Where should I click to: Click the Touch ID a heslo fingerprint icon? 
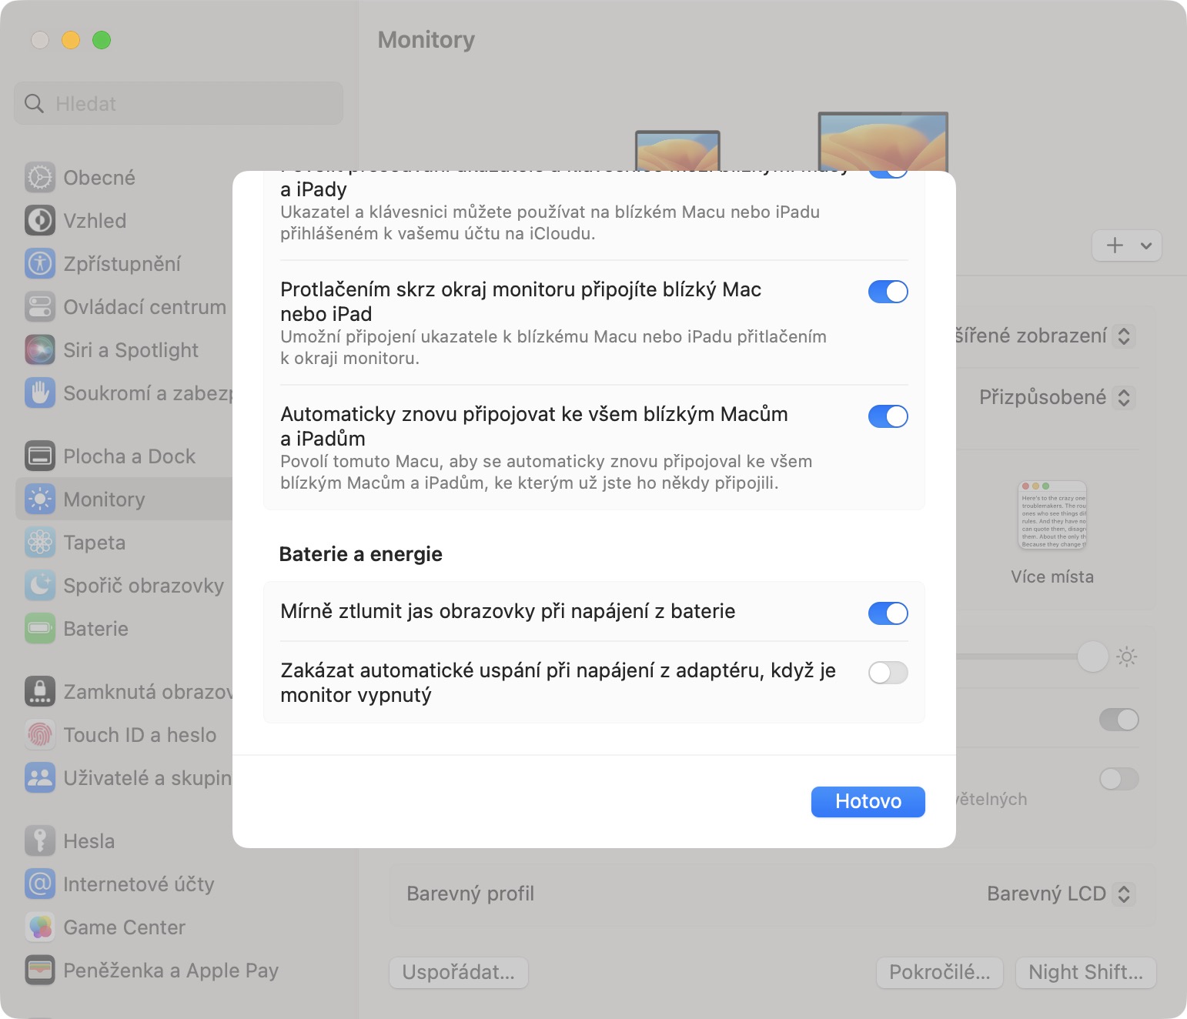point(40,735)
